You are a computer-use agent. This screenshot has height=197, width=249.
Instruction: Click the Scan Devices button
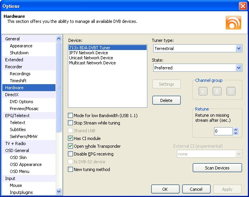[x=217, y=168]
